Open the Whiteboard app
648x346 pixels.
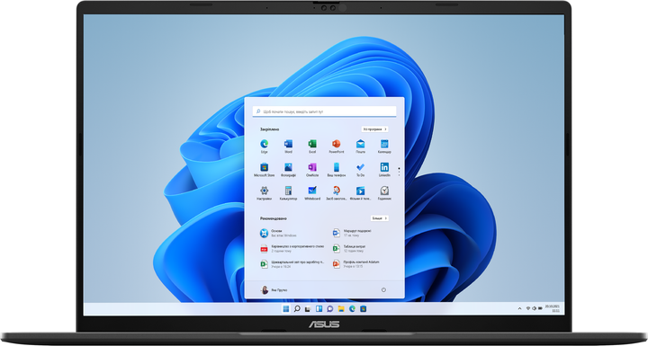point(312,193)
